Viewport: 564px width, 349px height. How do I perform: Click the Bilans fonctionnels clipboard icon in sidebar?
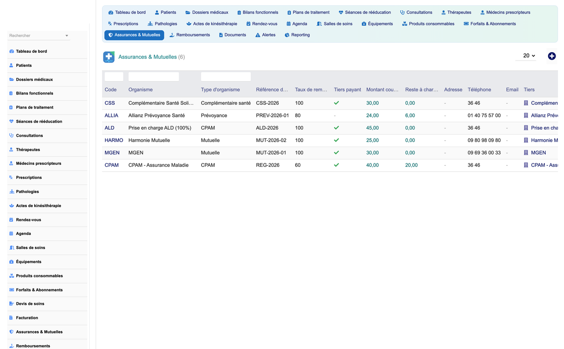click(11, 93)
